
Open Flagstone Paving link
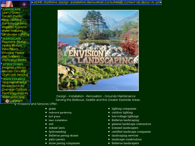pyautogui.click(x=14, y=42)
